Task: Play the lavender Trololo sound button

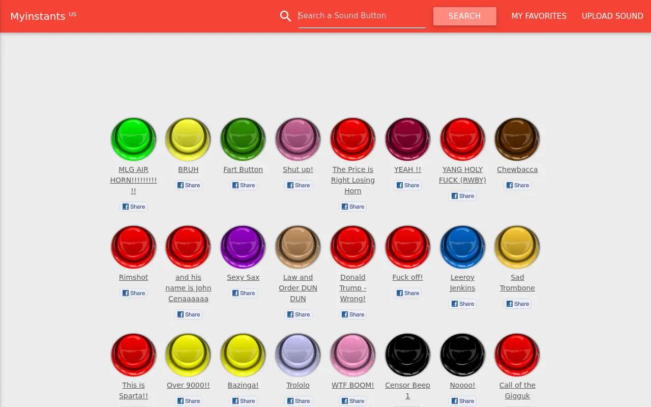Action: point(298,355)
